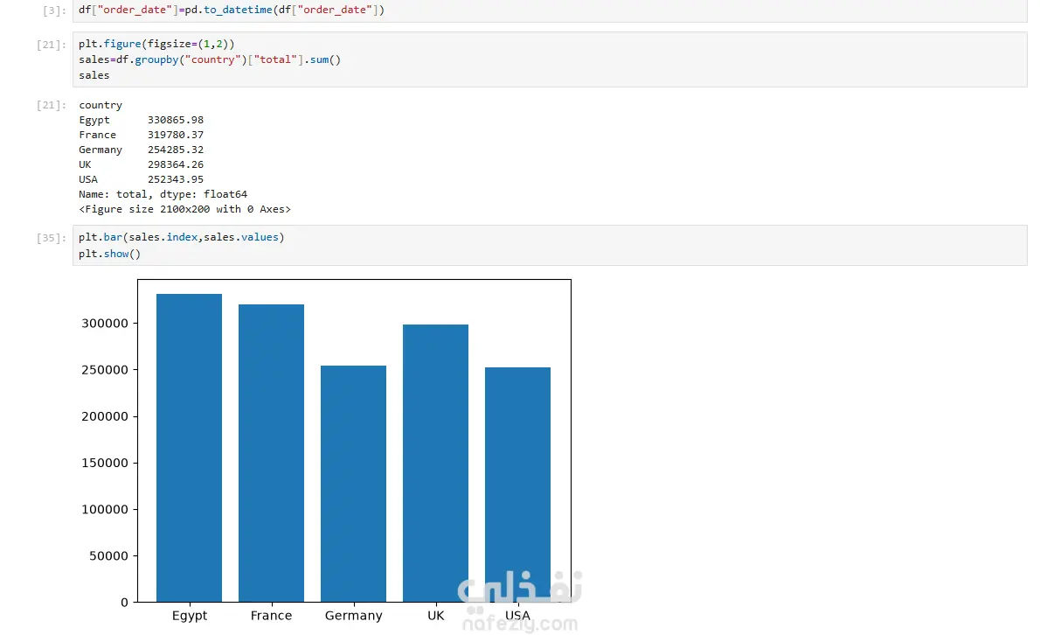Viewport: 1040px width, 635px height.
Task: Select the cell prompt labeled [35]:
Action: tap(51, 238)
